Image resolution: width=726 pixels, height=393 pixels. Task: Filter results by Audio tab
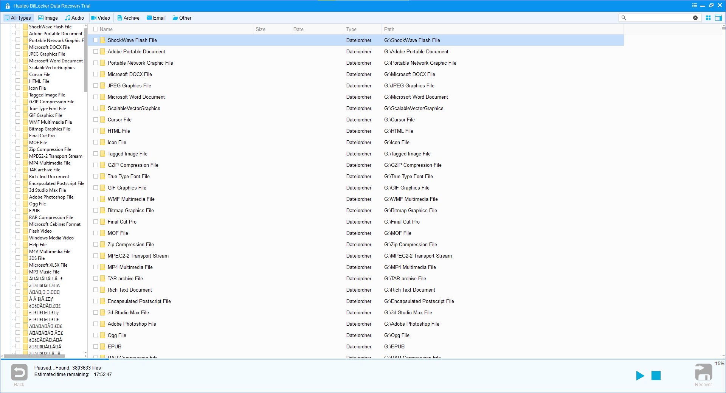[74, 18]
